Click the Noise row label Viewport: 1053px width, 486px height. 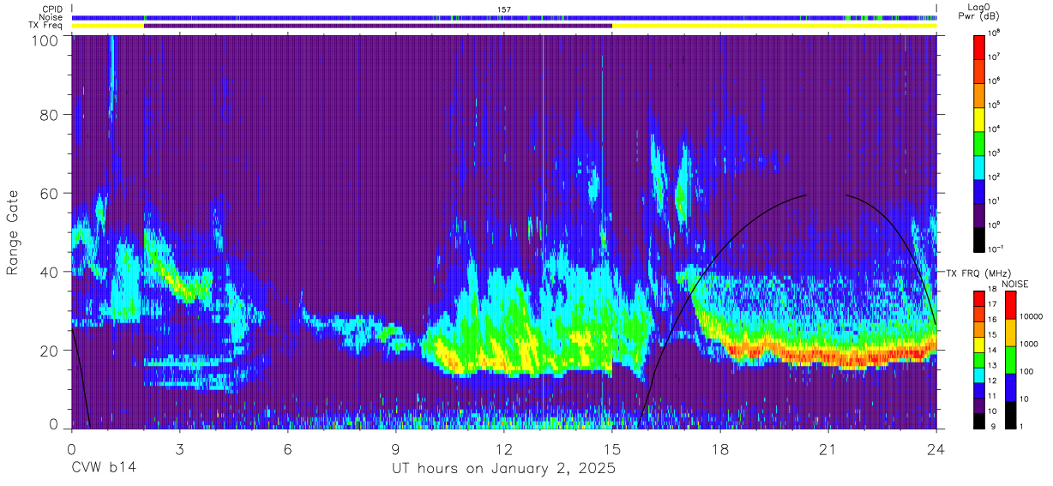coord(51,17)
